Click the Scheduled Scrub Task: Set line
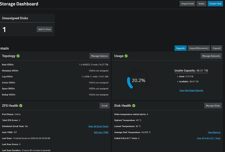225x152 pixels. click(15, 126)
